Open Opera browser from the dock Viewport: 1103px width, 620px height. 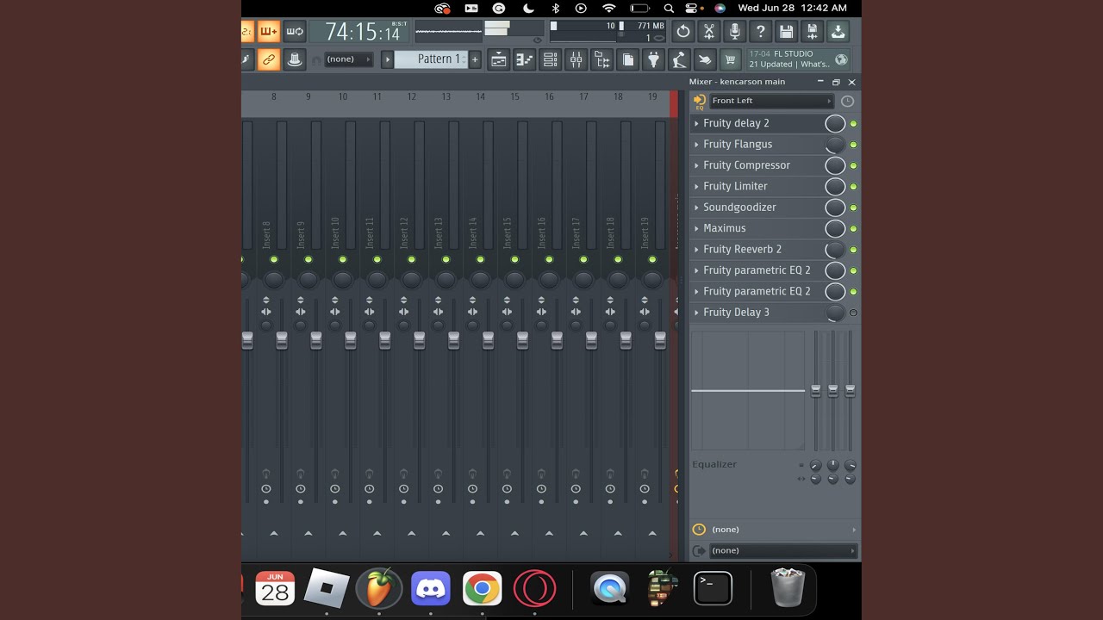point(534,589)
